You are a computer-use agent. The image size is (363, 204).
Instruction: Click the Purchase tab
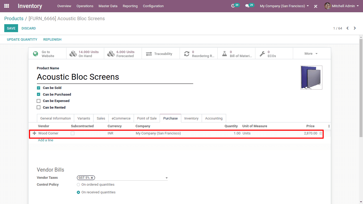coord(171,118)
